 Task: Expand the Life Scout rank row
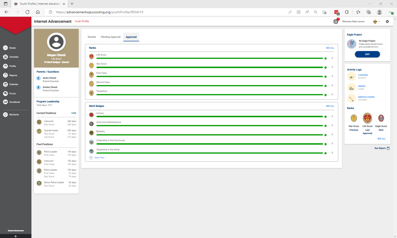pyautogui.click(x=332, y=58)
